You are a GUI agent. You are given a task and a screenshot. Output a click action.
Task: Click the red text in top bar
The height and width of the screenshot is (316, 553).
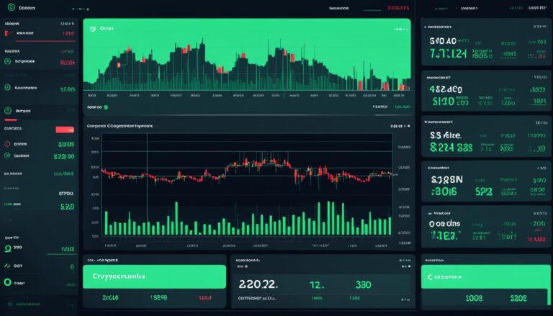397,8
